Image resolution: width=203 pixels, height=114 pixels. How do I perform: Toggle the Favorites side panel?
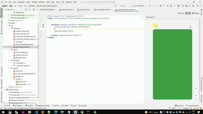click(x=1, y=84)
